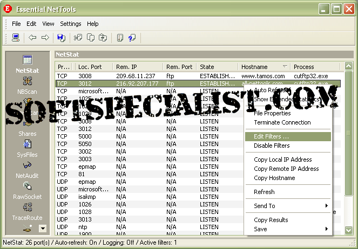Open the NetAudit glasses icon
This screenshot has height=249, width=358.
(x=27, y=165)
